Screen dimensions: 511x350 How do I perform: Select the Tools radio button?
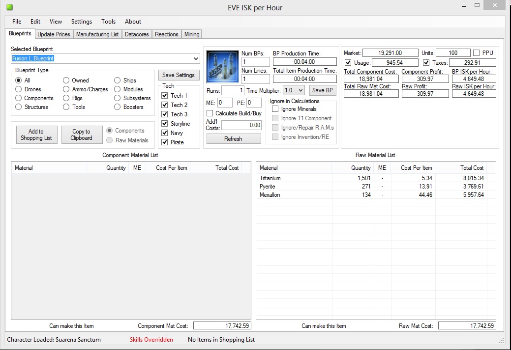[x=66, y=107]
